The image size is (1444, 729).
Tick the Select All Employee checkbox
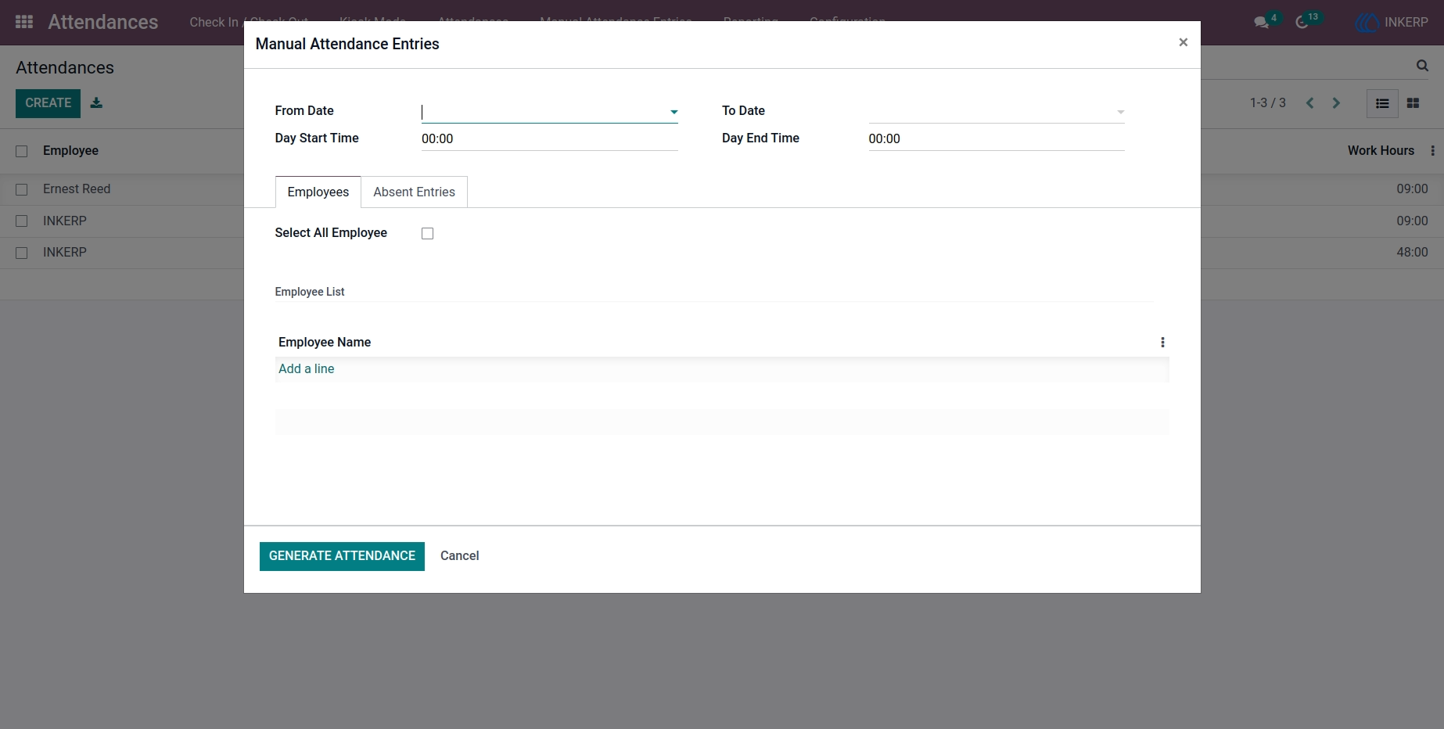click(427, 233)
